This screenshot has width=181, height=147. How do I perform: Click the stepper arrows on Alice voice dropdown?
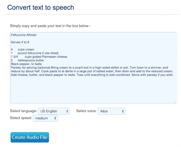point(123,111)
